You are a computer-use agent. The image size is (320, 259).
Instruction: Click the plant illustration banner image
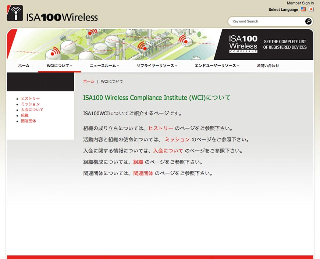point(114,44)
